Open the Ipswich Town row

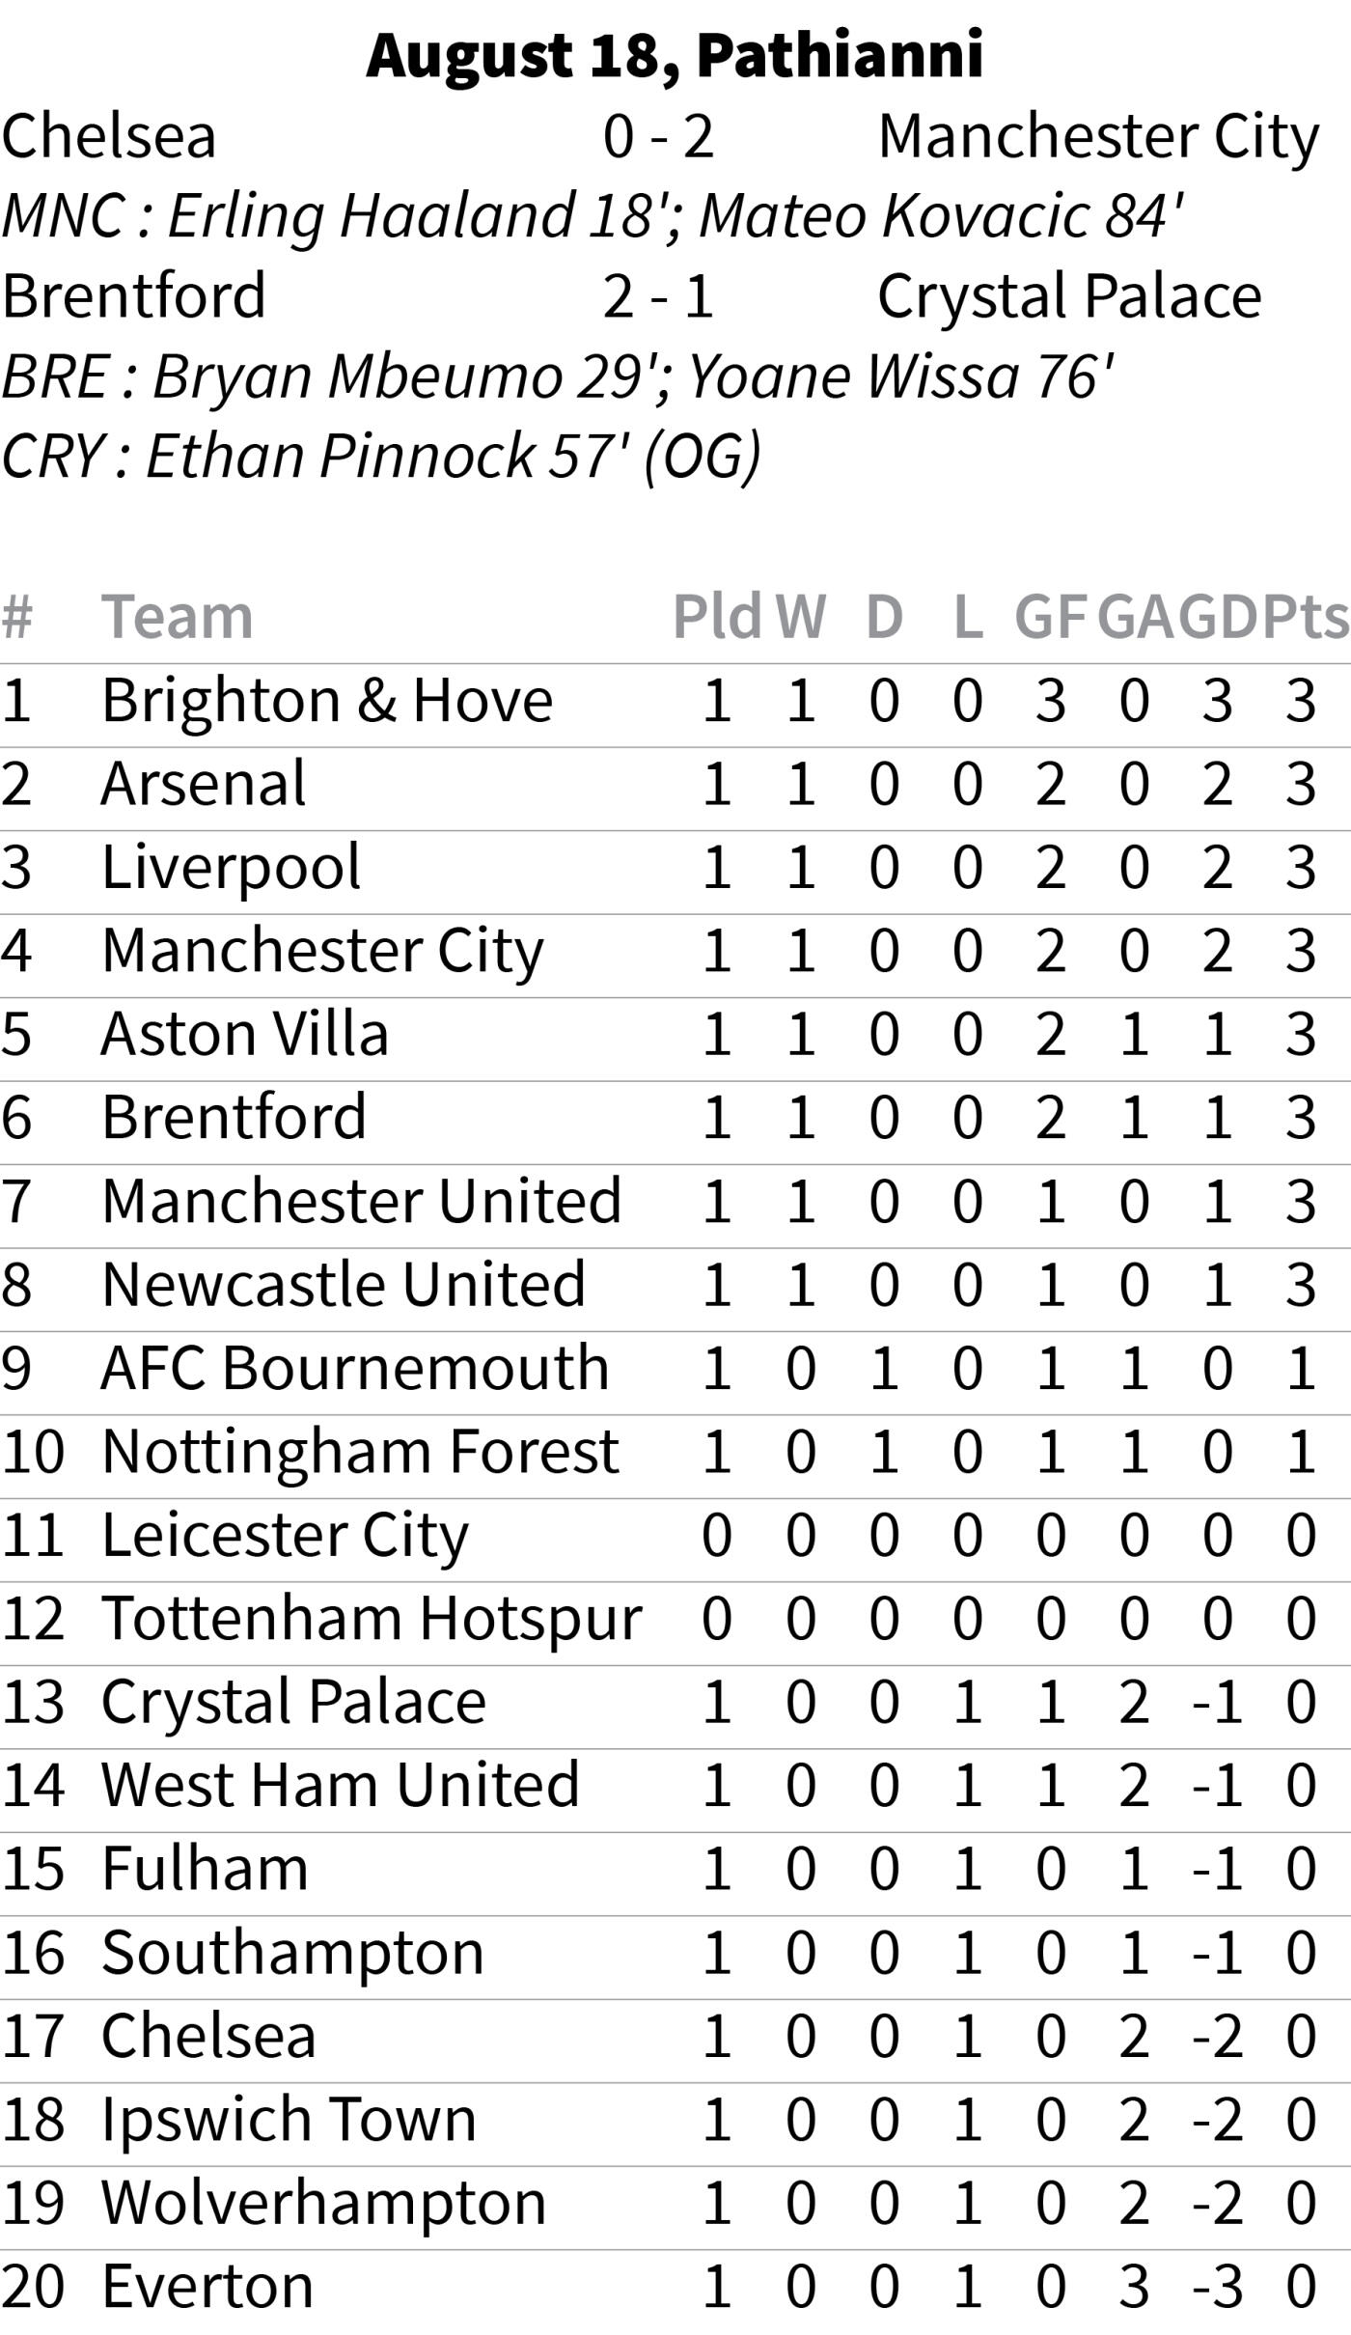(x=675, y=2120)
